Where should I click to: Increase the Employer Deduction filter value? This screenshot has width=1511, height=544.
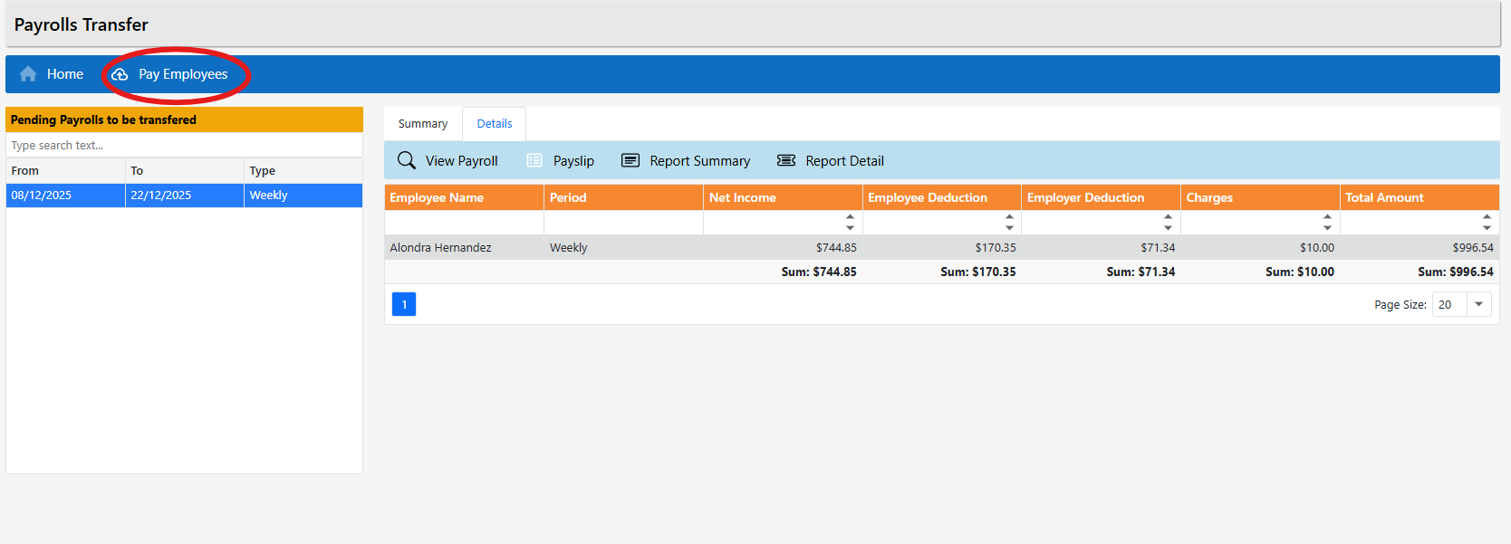(x=1169, y=217)
